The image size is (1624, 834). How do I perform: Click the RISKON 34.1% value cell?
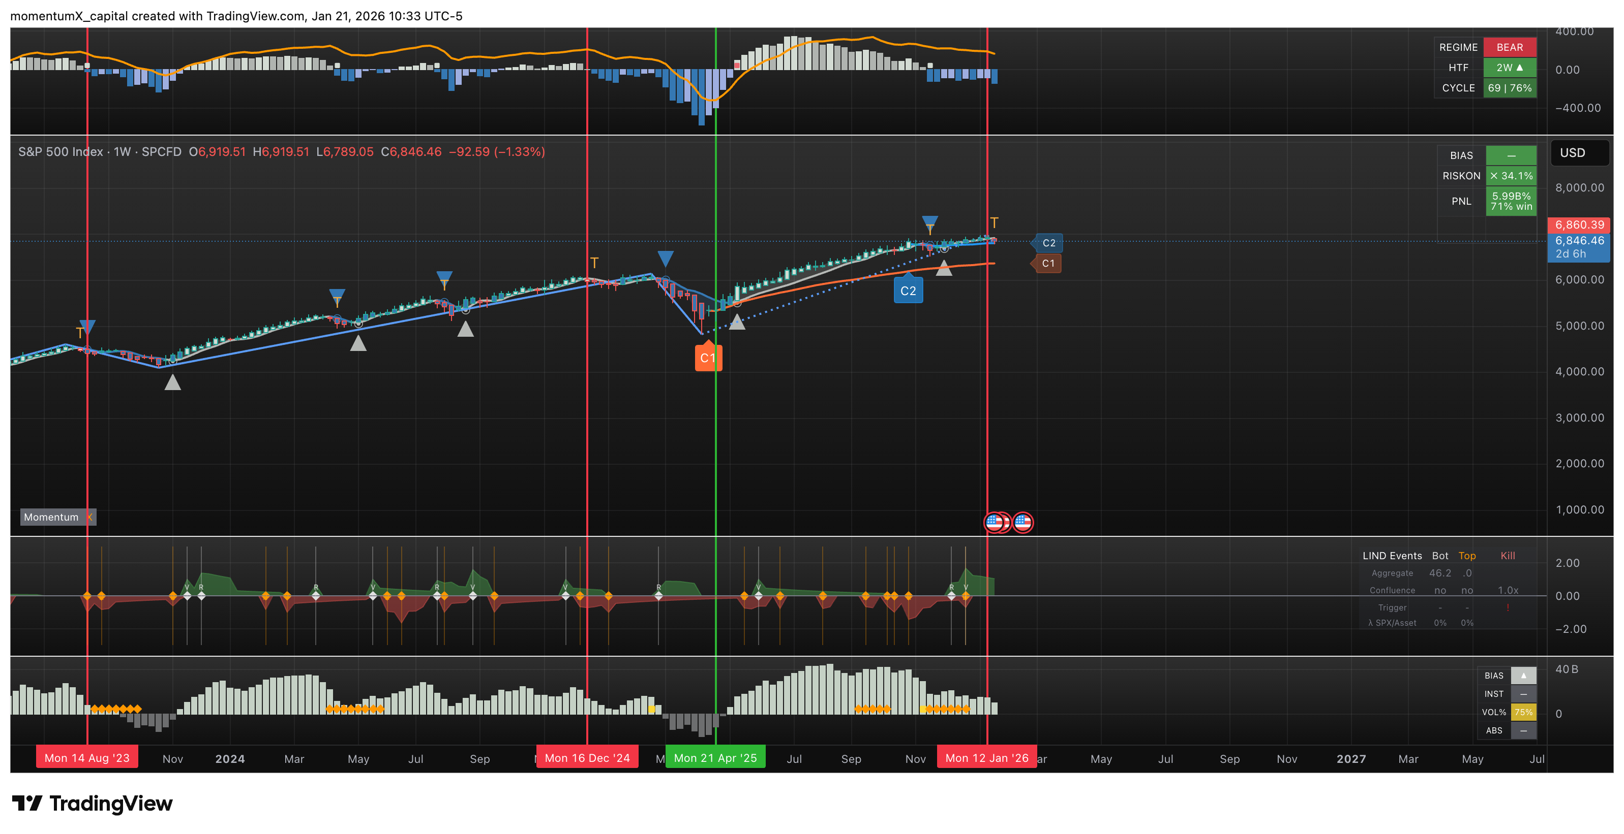click(x=1511, y=176)
